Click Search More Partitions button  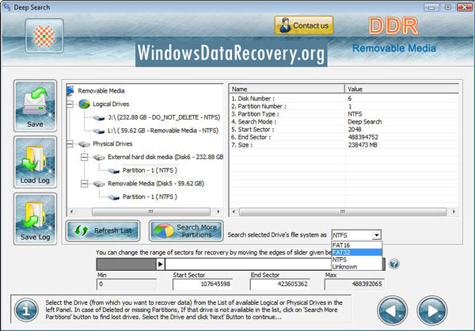coord(186,230)
